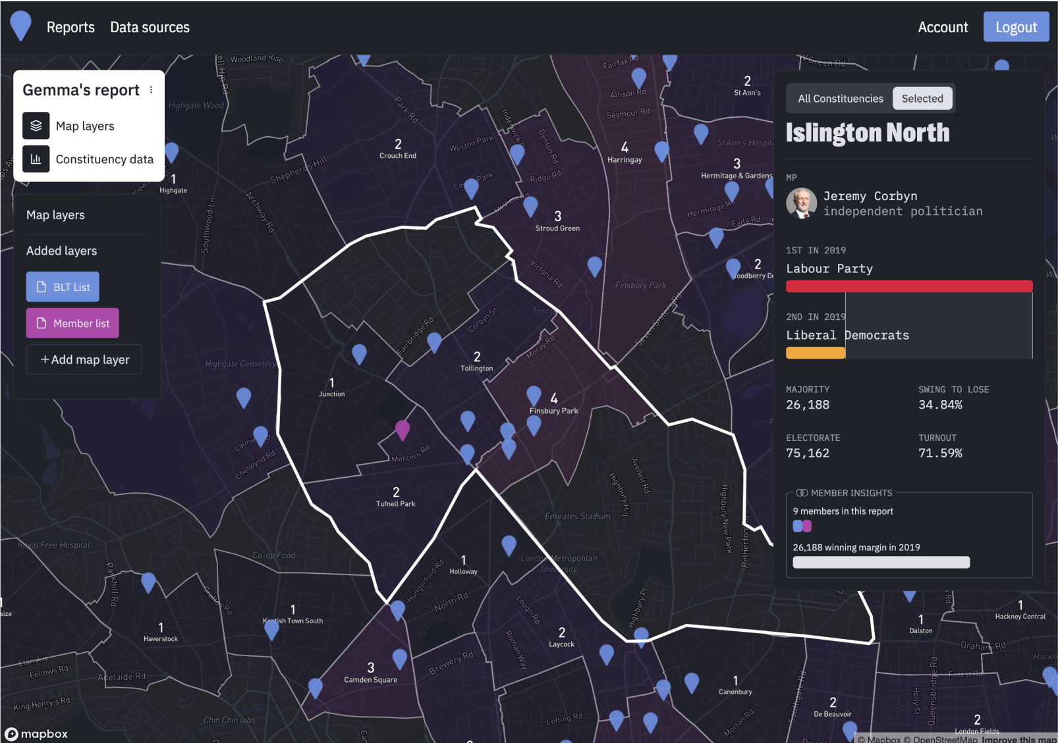This screenshot has width=1058, height=743.
Task: Toggle the Member list layer
Action: click(72, 323)
